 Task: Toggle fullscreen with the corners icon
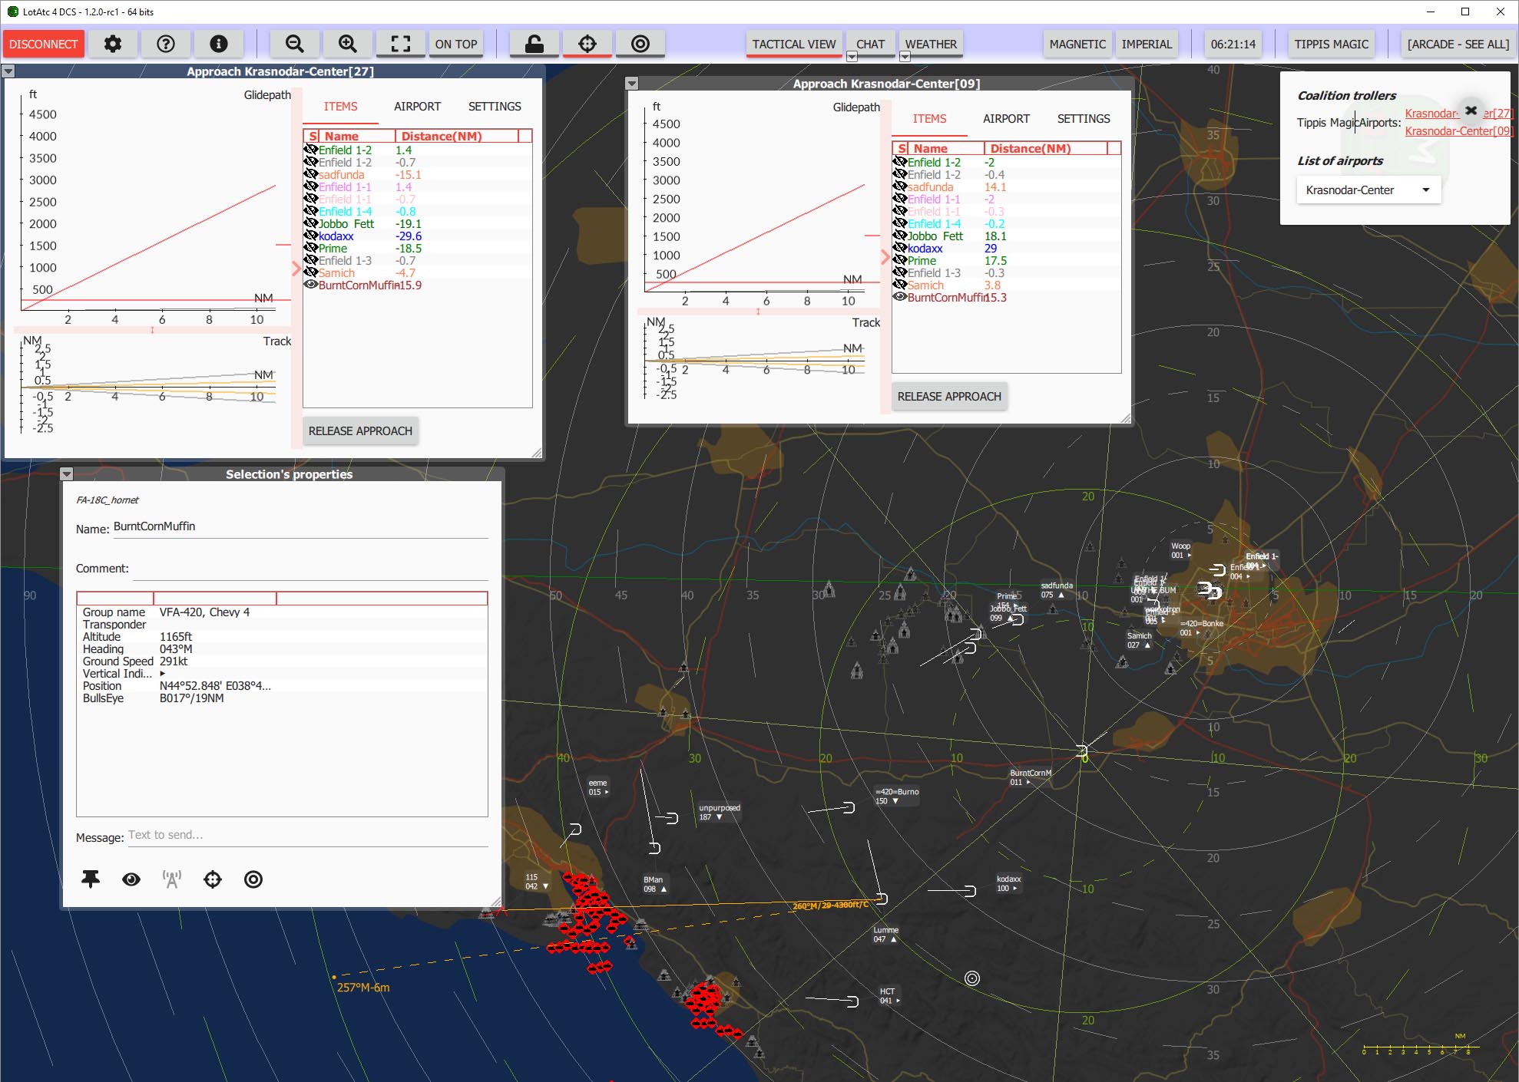(401, 44)
